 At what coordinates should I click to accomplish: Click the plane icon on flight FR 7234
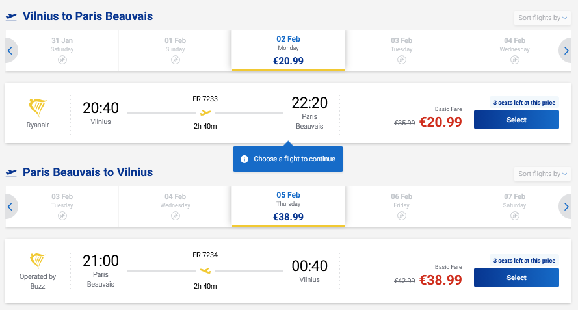[205, 270]
